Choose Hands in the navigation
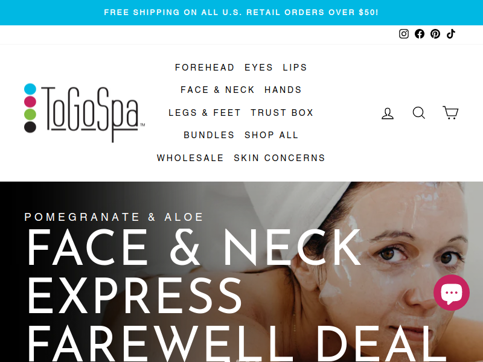This screenshot has width=483, height=362. point(283,90)
